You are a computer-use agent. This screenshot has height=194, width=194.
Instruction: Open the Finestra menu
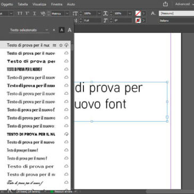point(56,4)
